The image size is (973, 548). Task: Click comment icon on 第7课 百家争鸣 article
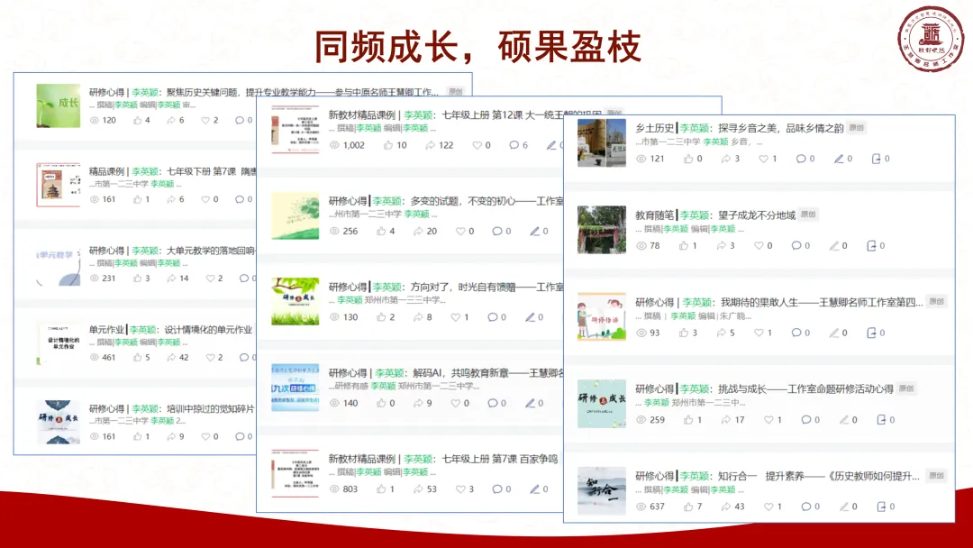click(497, 489)
